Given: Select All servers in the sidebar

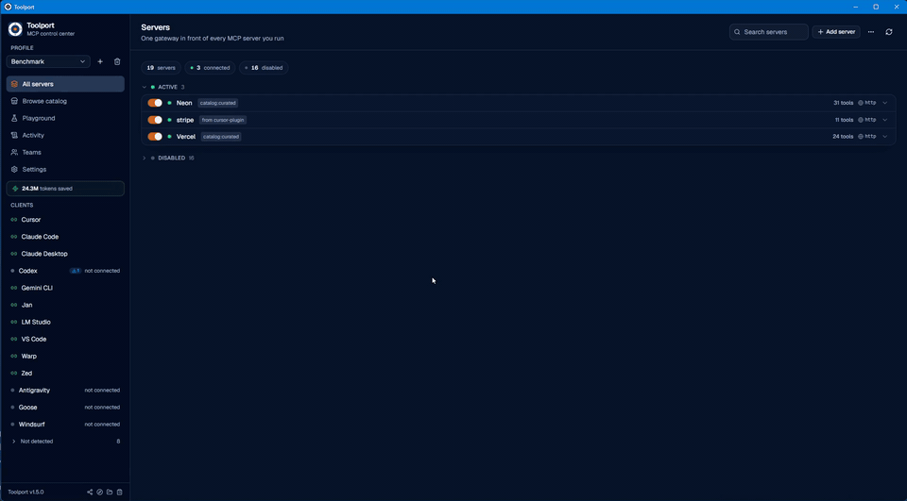Looking at the screenshot, I should (65, 84).
